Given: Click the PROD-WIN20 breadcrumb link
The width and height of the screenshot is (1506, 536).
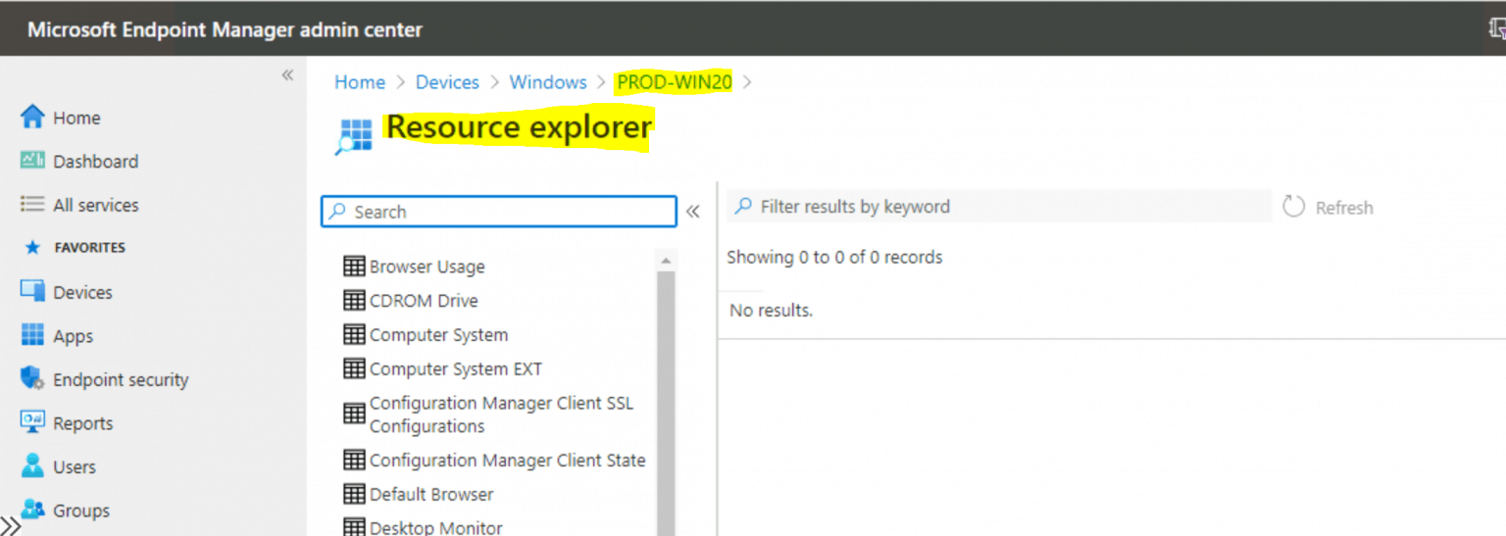Looking at the screenshot, I should [675, 82].
